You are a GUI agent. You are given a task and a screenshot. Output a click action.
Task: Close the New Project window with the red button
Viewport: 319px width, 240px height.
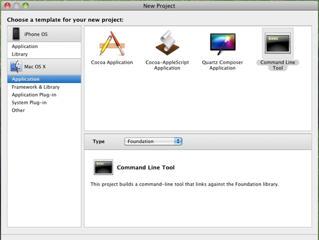8,6
